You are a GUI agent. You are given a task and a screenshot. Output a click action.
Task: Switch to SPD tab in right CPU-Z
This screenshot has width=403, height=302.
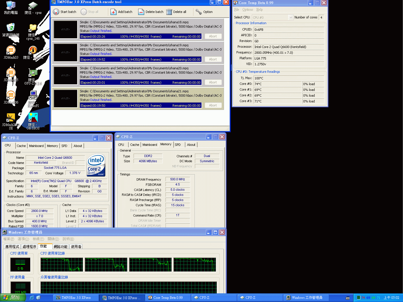coord(178,145)
